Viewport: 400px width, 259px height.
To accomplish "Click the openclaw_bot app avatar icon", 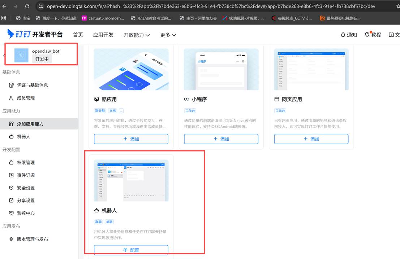I will click(x=21, y=55).
